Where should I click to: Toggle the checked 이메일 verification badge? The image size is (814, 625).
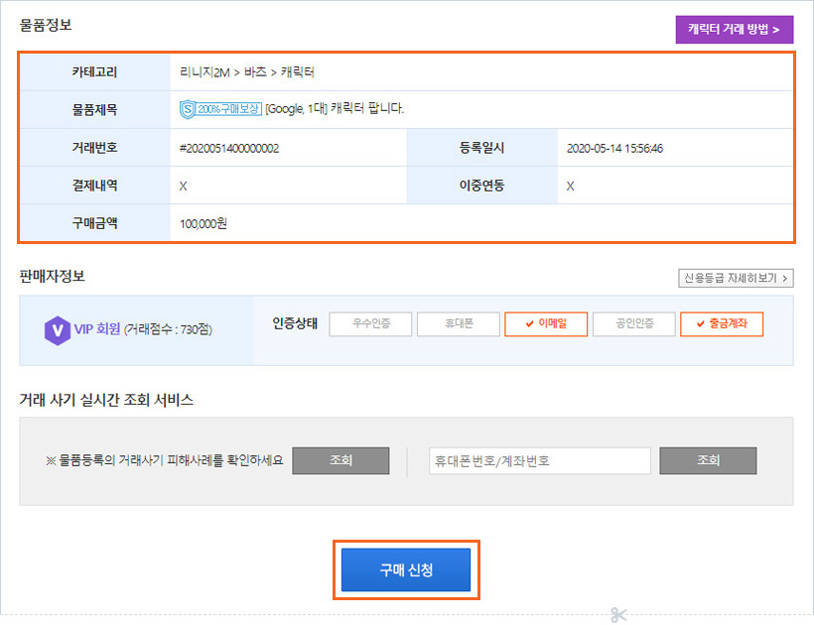point(545,324)
